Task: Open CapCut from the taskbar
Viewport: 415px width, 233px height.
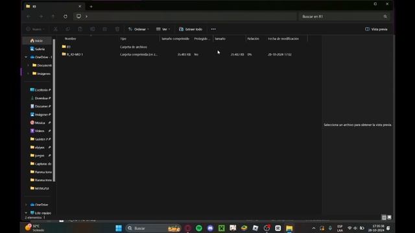Action: click(x=278, y=228)
